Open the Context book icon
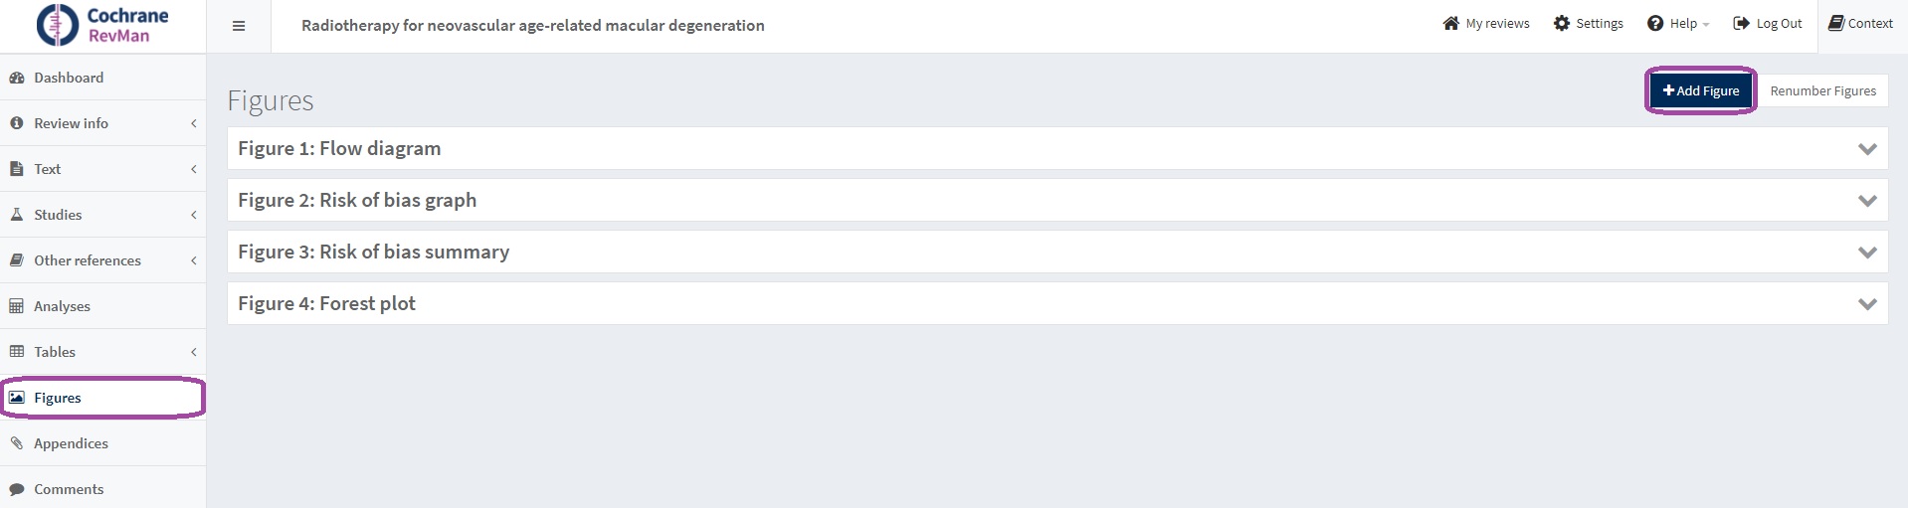This screenshot has width=1908, height=508. pos(1836,23)
